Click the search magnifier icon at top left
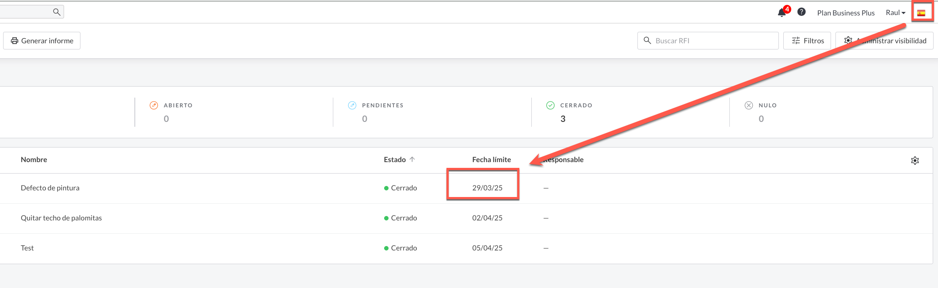Screen dimensions: 938x288 (x=57, y=12)
